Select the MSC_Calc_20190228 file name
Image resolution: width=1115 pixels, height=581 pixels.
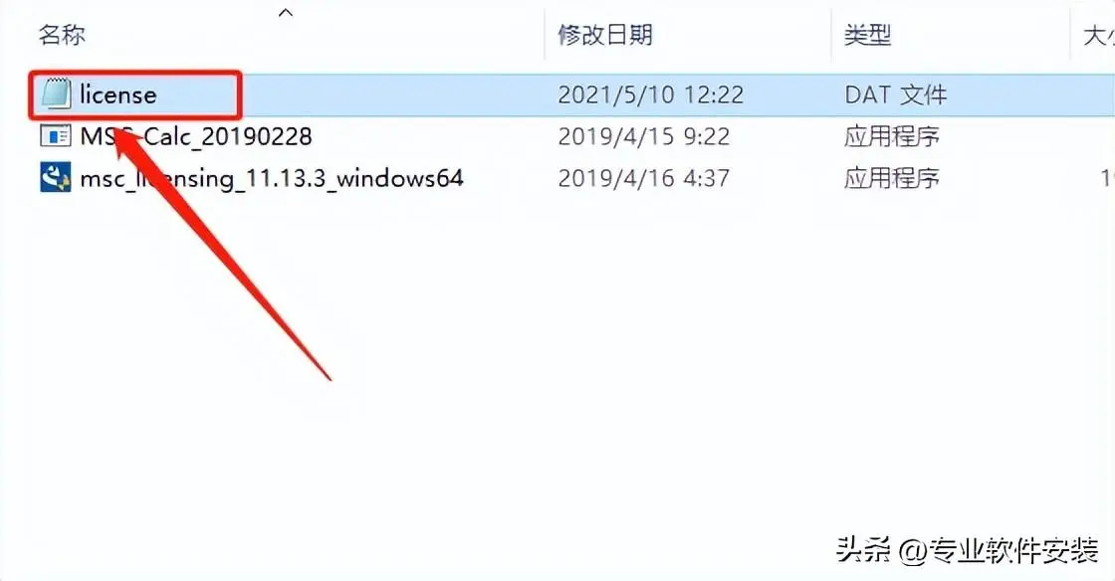coord(195,135)
